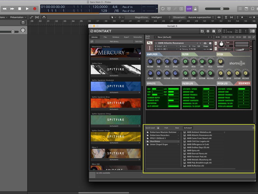The width and height of the screenshot is (258, 194).
Task: Toggle the Replace mode icon
Action: click(169, 9)
